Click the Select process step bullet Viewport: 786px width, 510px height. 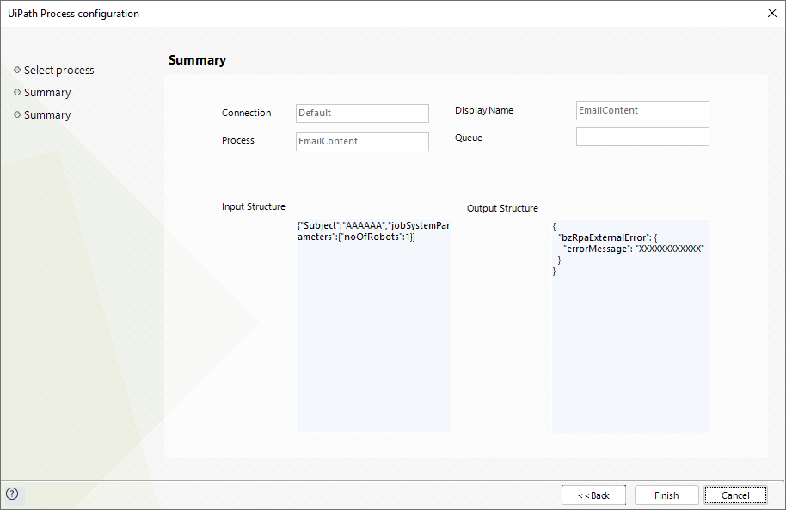(17, 70)
